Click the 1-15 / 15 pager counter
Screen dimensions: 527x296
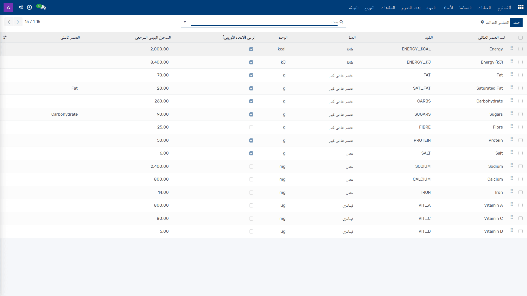pos(32,22)
